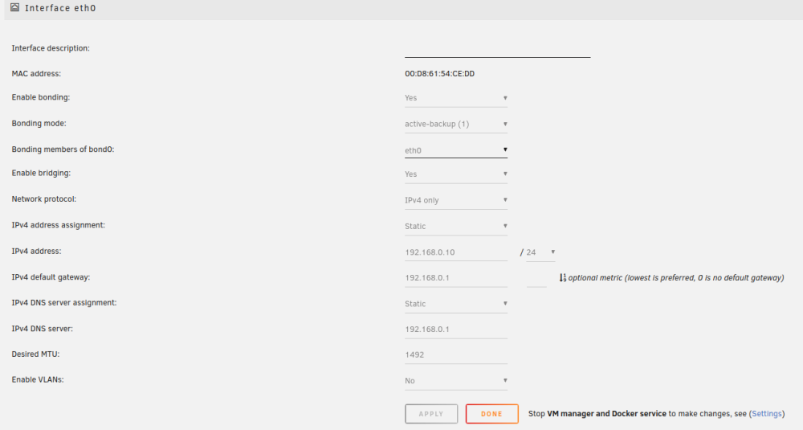Image resolution: width=803 pixels, height=430 pixels.
Task: Open the subnet mask /24 dropdown
Action: (540, 252)
